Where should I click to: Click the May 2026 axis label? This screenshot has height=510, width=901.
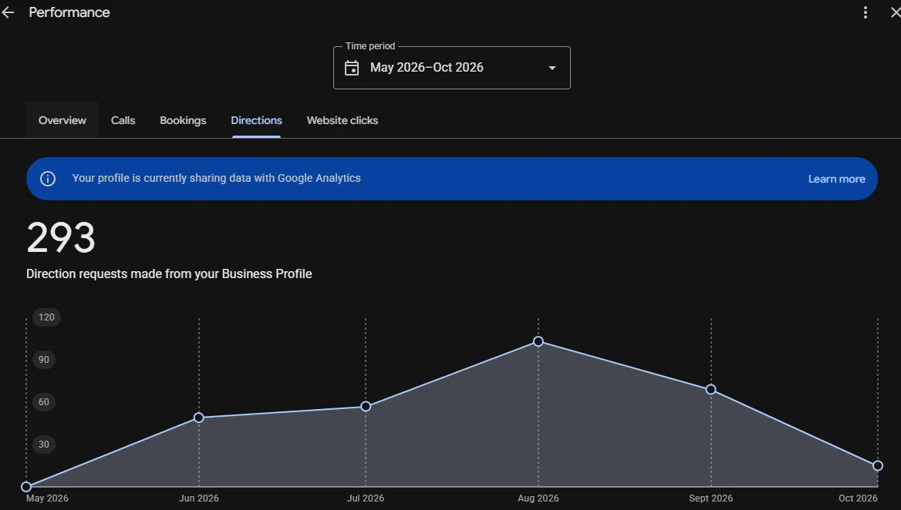tap(47, 498)
